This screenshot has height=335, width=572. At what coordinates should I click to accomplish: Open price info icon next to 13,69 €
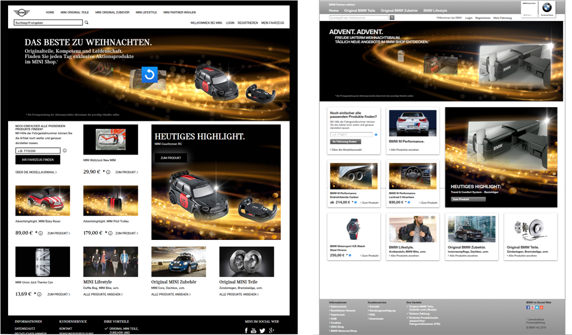click(39, 294)
